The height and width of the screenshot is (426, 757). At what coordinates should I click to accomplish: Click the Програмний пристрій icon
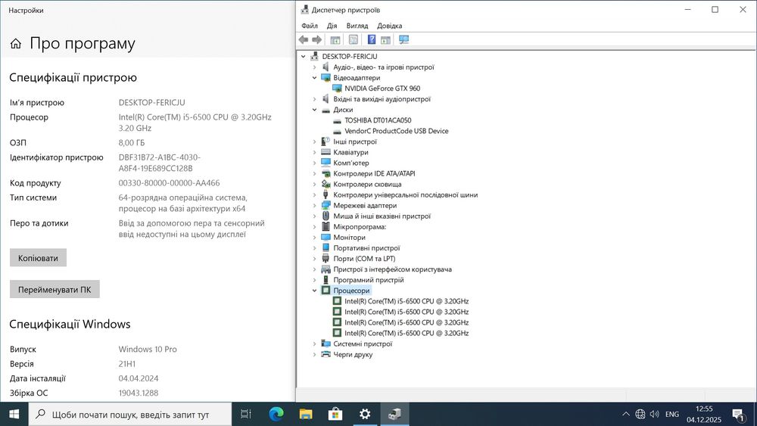coord(326,280)
